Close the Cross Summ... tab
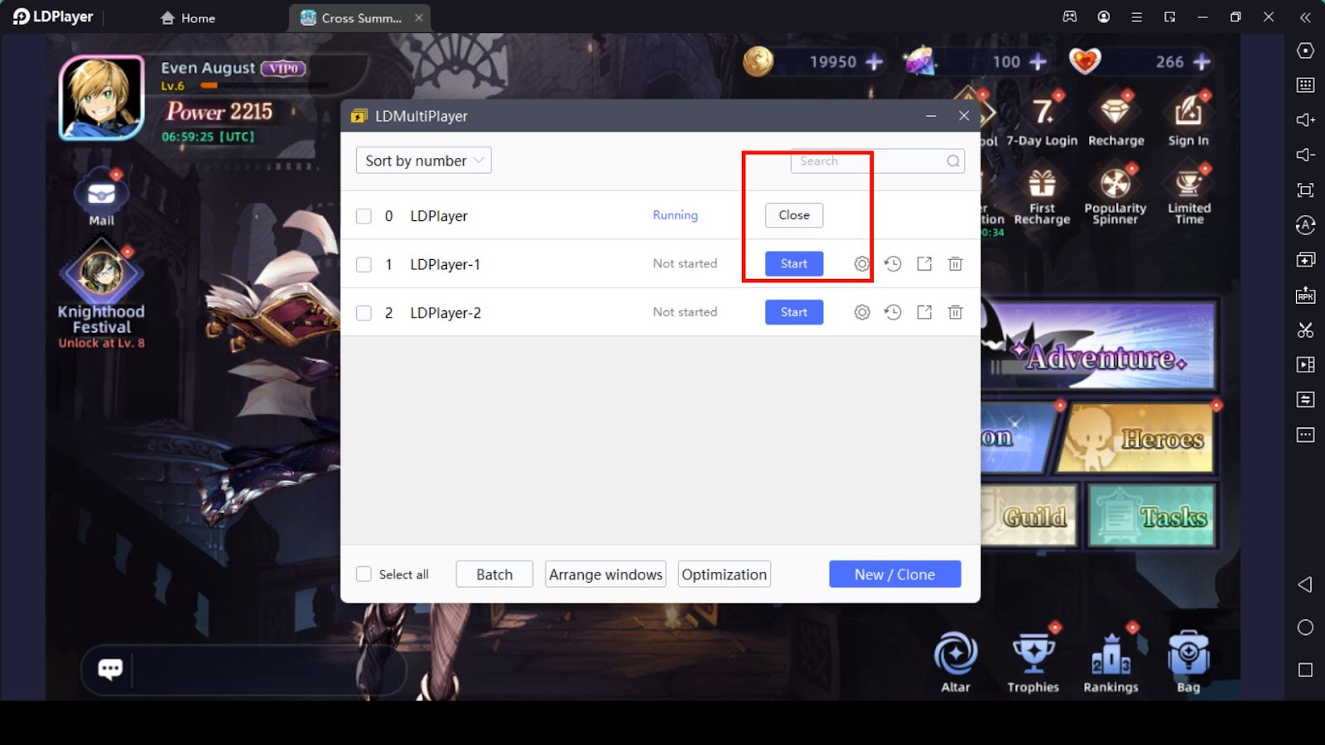This screenshot has width=1325, height=745. (419, 17)
